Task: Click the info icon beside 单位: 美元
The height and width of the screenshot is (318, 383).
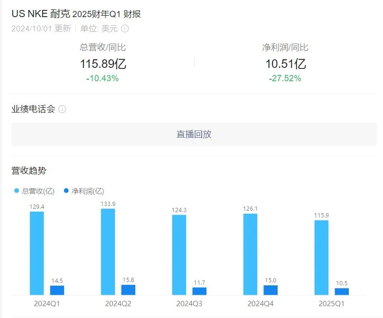Action: coord(125,28)
